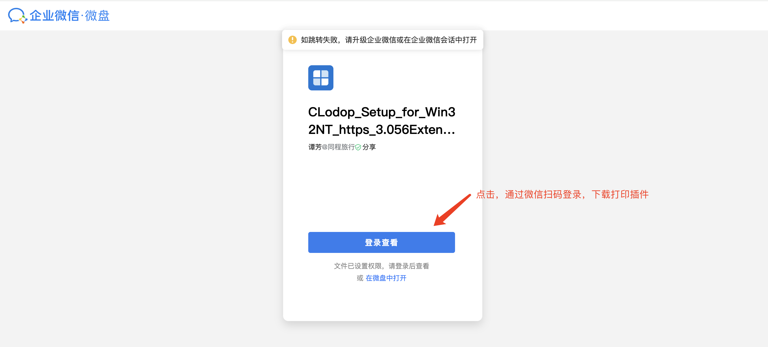The height and width of the screenshot is (347, 768).
Task: Click the sharer name 谭芳@同程旅行
Action: pos(331,147)
